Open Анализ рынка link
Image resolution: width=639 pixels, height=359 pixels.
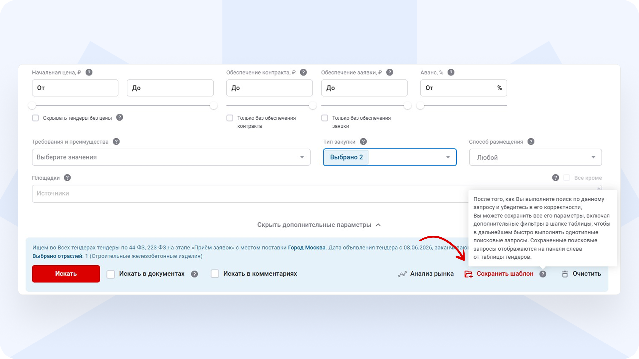pyautogui.click(x=432, y=274)
